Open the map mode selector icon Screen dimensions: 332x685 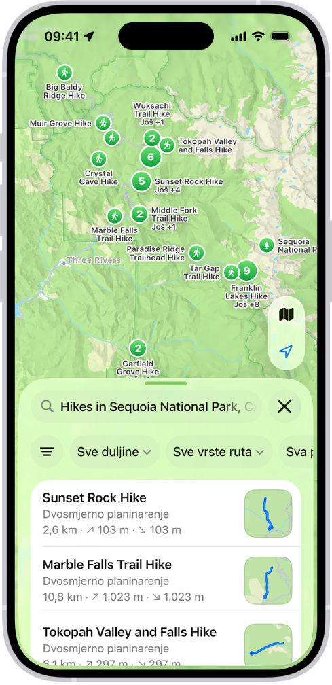coord(287,314)
